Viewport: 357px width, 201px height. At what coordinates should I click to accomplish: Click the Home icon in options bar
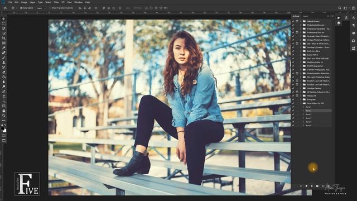[x=5, y=8]
